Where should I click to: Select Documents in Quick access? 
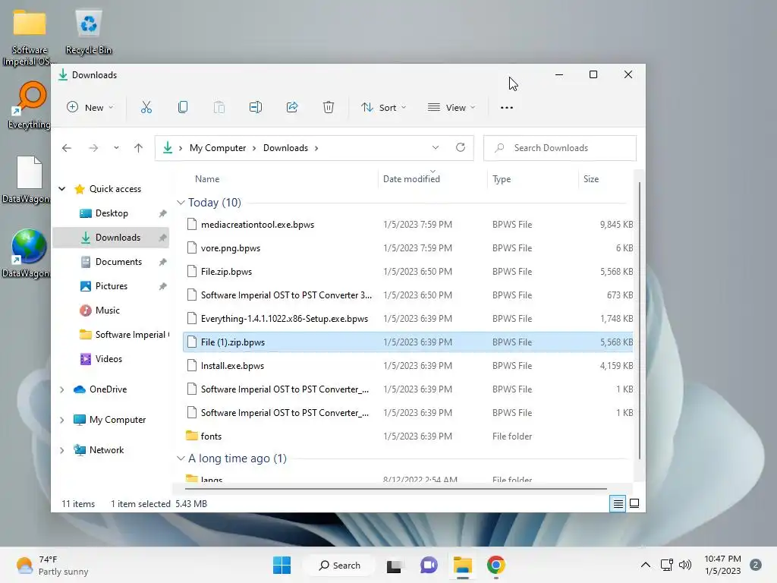112,262
